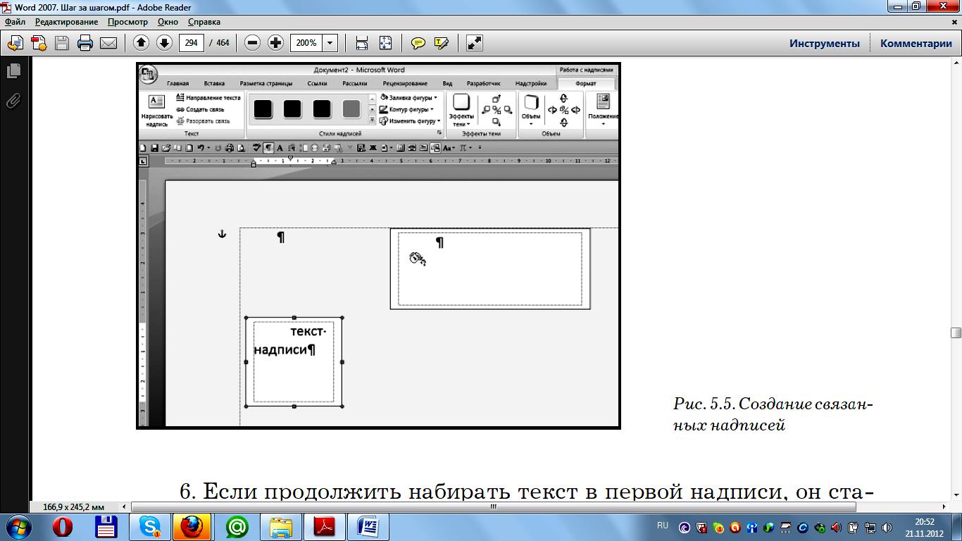Click horizontal scrollbar right arrow

pos(944,506)
